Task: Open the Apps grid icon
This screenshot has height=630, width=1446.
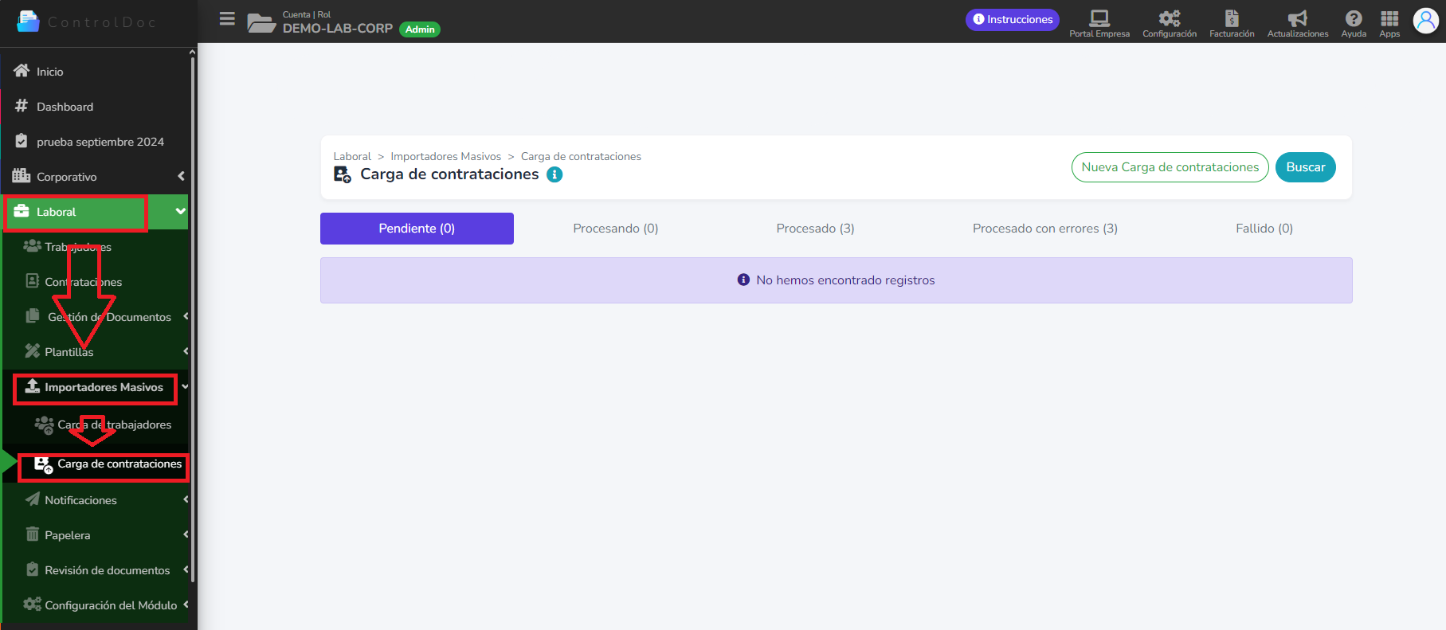Action: pyautogui.click(x=1389, y=18)
